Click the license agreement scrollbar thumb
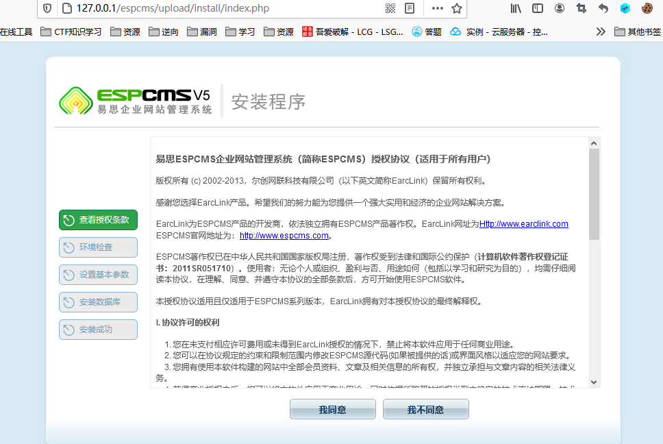Viewport: 663px width, 444px height. (594, 194)
